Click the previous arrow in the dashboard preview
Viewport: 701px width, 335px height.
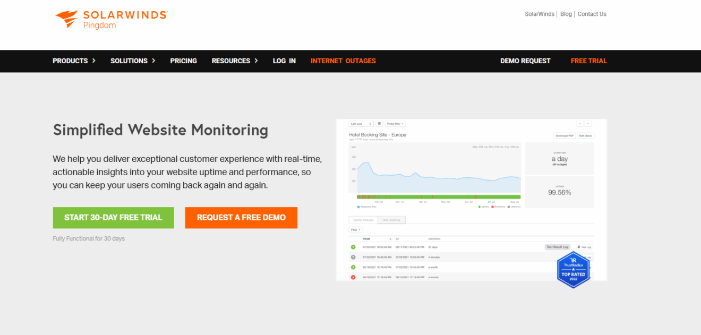click(x=580, y=124)
